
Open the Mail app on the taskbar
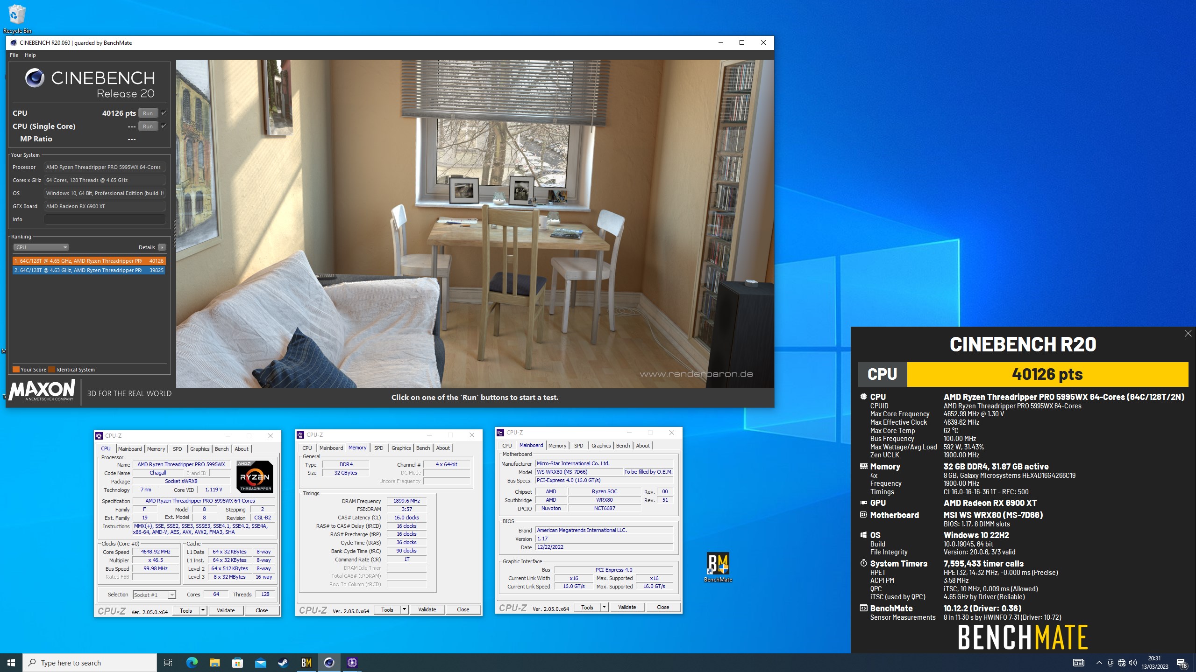260,663
